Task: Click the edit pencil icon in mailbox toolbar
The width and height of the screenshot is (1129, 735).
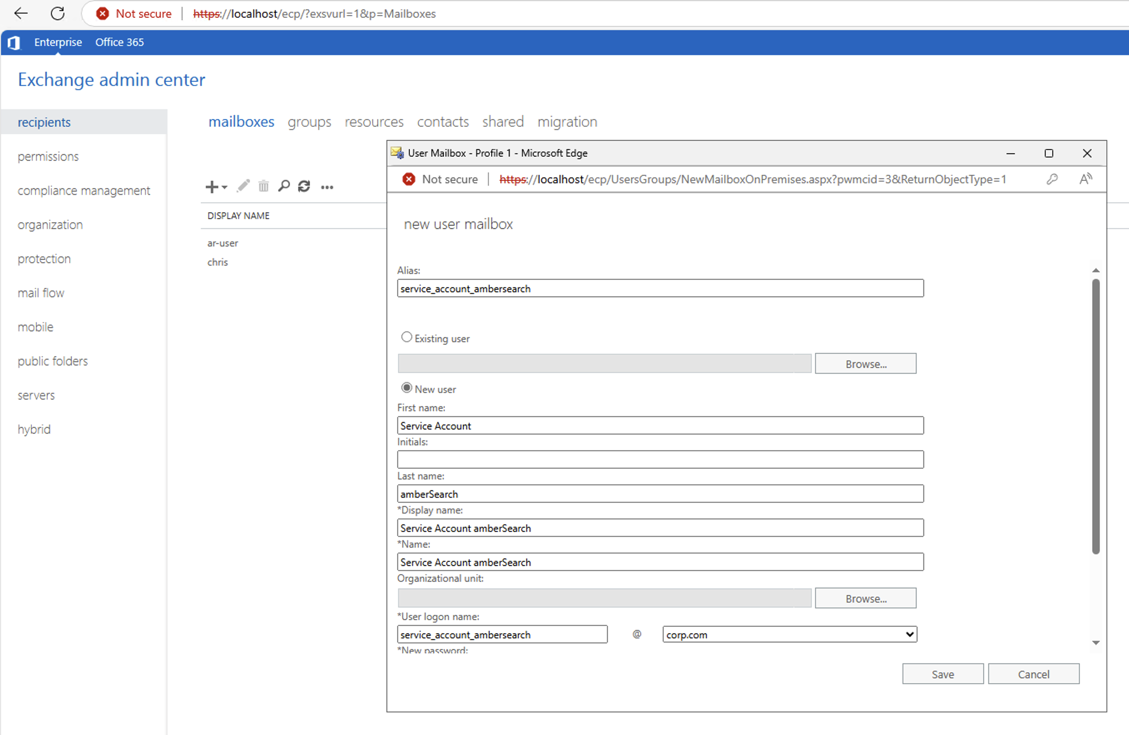Action: click(x=244, y=186)
